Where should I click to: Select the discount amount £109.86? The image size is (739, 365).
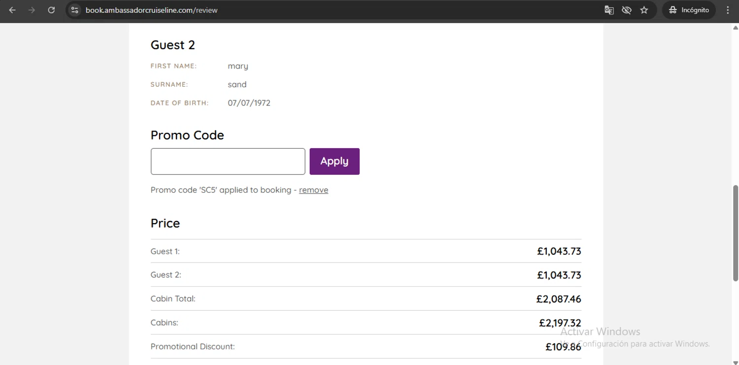pos(563,347)
